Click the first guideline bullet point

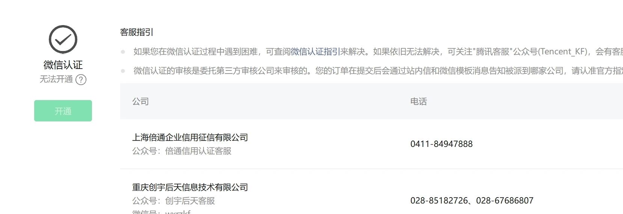pyautogui.click(x=123, y=52)
